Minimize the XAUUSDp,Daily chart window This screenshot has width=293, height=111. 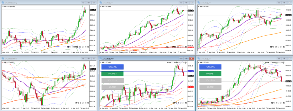coord(84,3)
